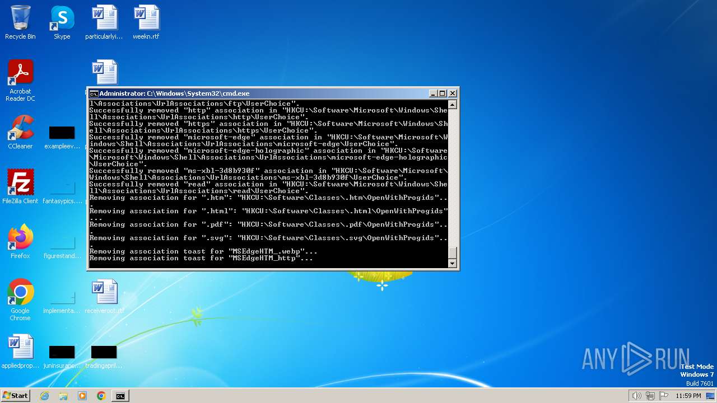This screenshot has width=717, height=403.
Task: Launch Skype from the desktop shortcut
Action: click(x=62, y=22)
